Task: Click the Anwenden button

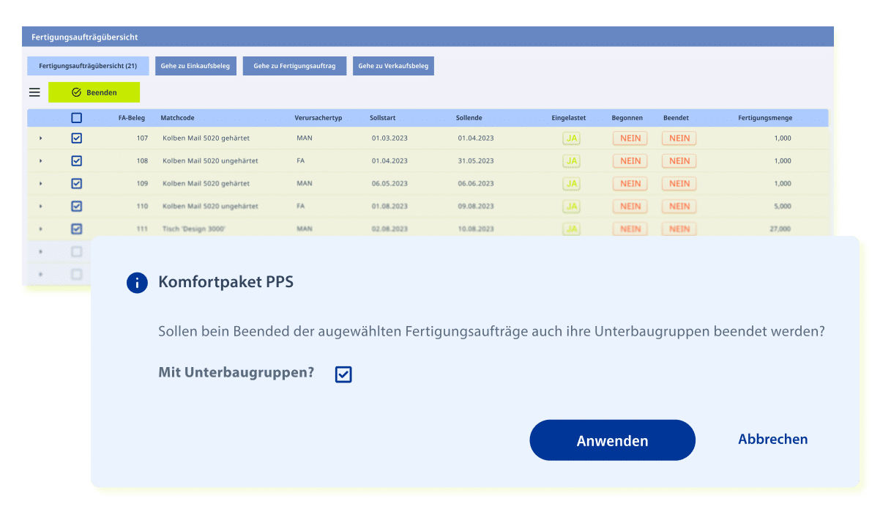Action: (612, 440)
